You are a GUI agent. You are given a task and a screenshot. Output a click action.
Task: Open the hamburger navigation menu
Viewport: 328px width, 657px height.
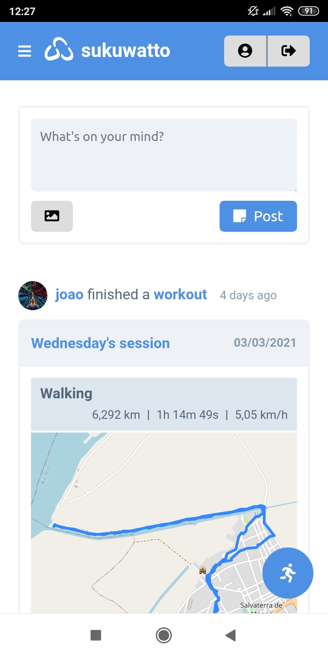click(x=25, y=51)
